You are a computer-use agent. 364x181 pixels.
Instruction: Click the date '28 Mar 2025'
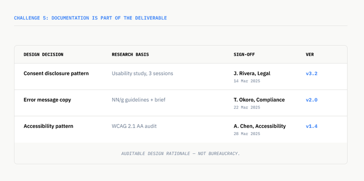coord(247,134)
